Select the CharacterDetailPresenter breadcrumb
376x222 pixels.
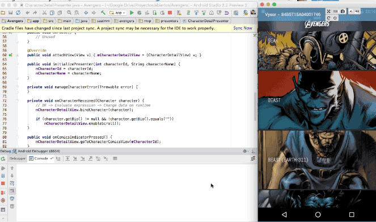coord(206,21)
